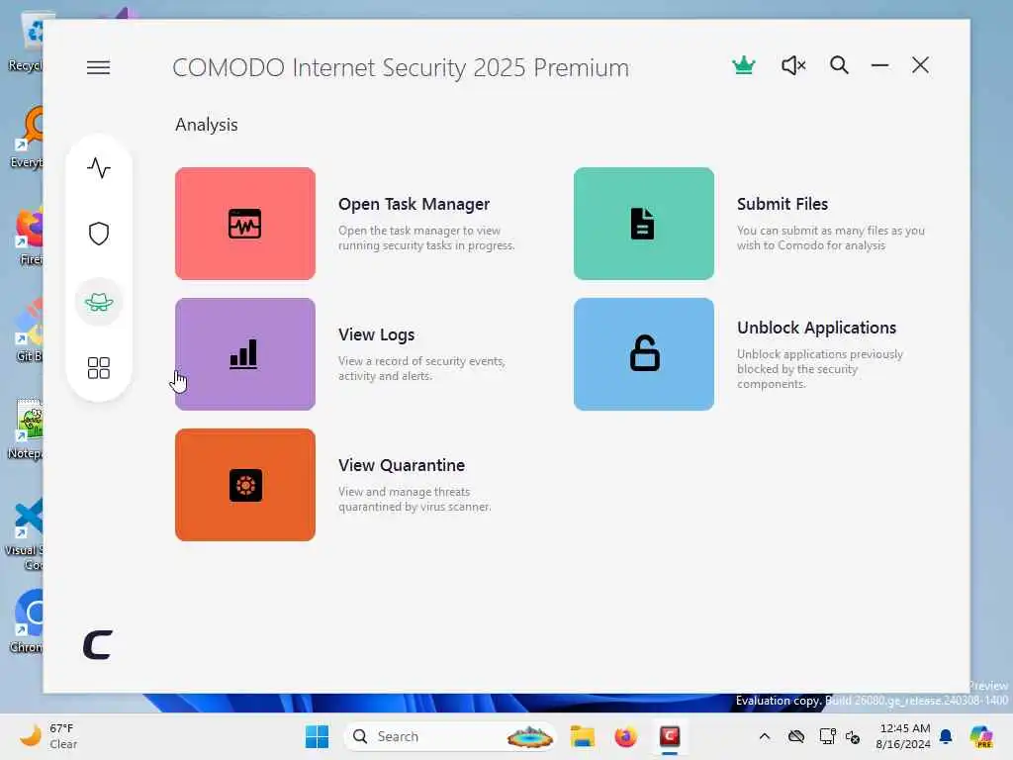Open Task Manager via its title text

click(x=414, y=204)
